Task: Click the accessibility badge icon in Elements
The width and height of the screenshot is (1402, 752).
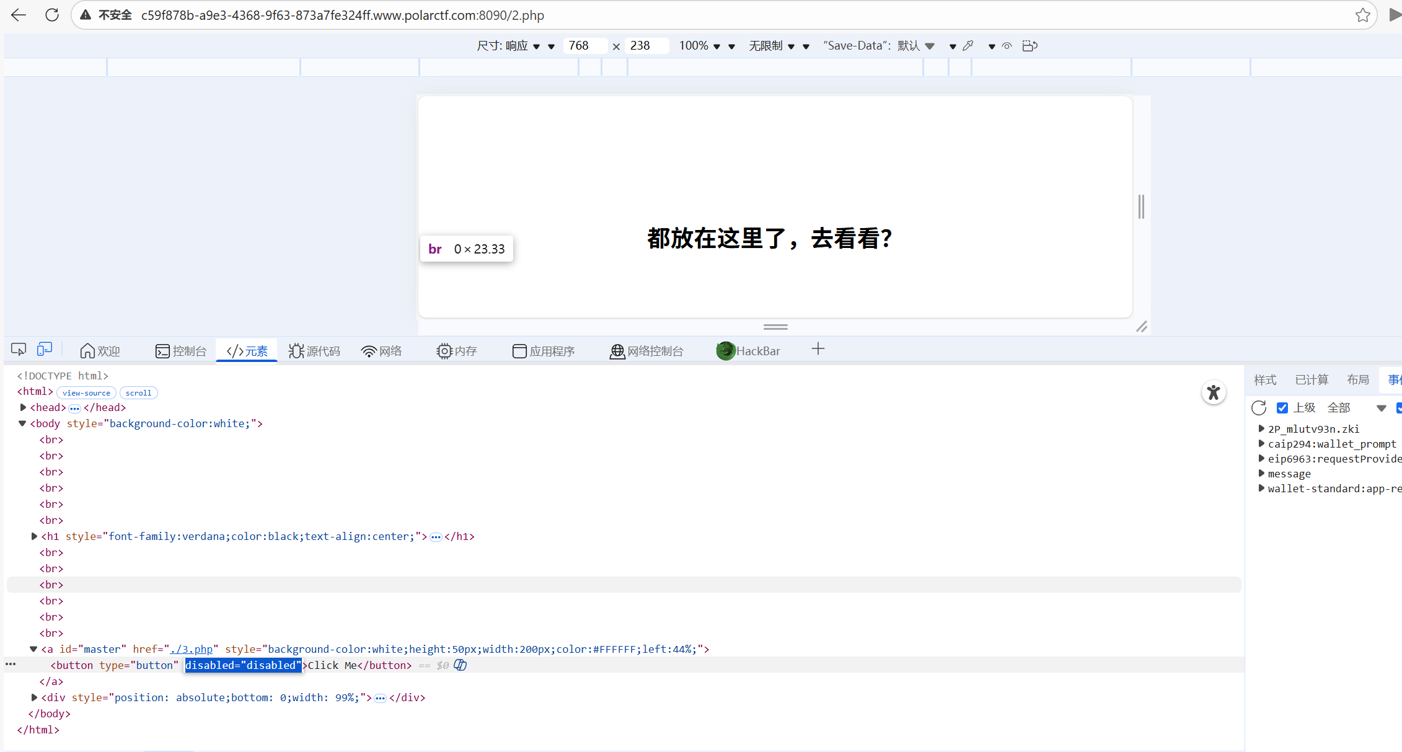Action: [1214, 392]
